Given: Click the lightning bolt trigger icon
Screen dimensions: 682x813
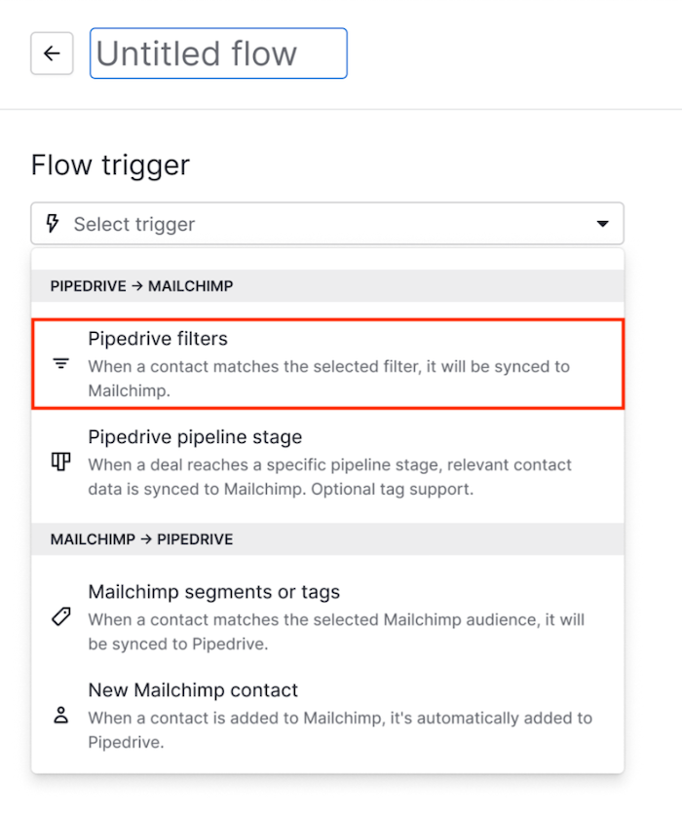Looking at the screenshot, I should [x=53, y=224].
